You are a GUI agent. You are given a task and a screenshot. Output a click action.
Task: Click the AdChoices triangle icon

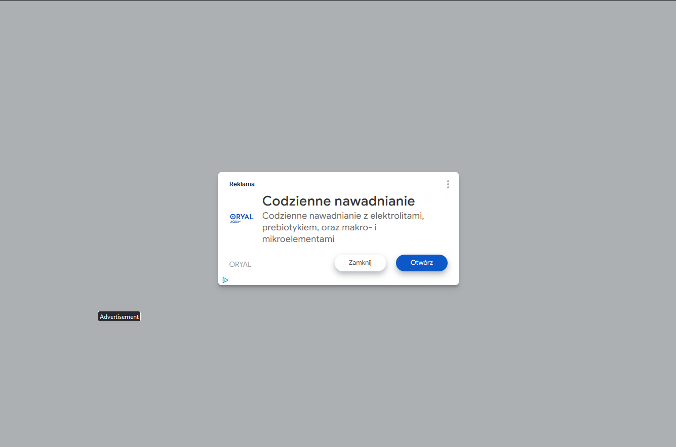tap(225, 280)
